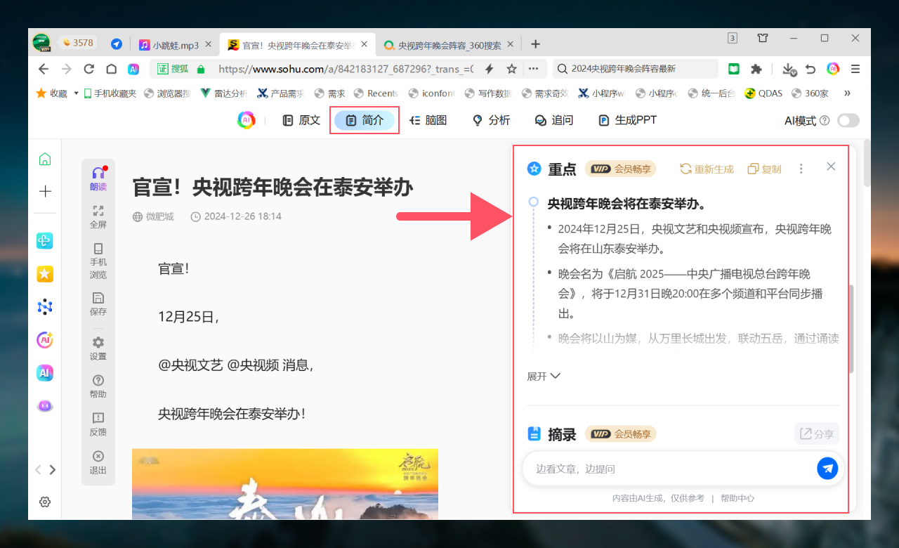Expand the summary with 展开
Image resolution: width=899 pixels, height=548 pixels.
[544, 376]
